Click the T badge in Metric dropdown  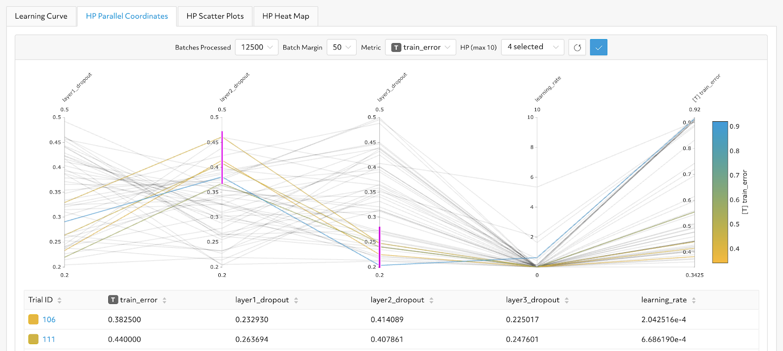(x=396, y=47)
